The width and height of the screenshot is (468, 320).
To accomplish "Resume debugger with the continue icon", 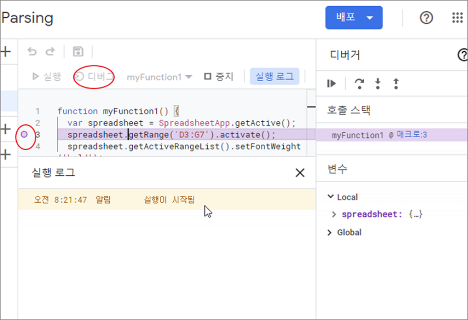I will (331, 83).
